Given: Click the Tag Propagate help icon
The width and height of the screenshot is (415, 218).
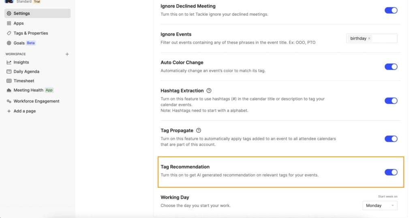Looking at the screenshot, I should tap(199, 130).
